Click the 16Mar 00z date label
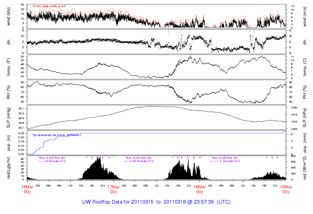 pyautogui.click(x=27, y=189)
